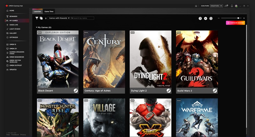Click the Steam icon on Dying Light 2
The height and width of the screenshot is (137, 255).
(169, 91)
